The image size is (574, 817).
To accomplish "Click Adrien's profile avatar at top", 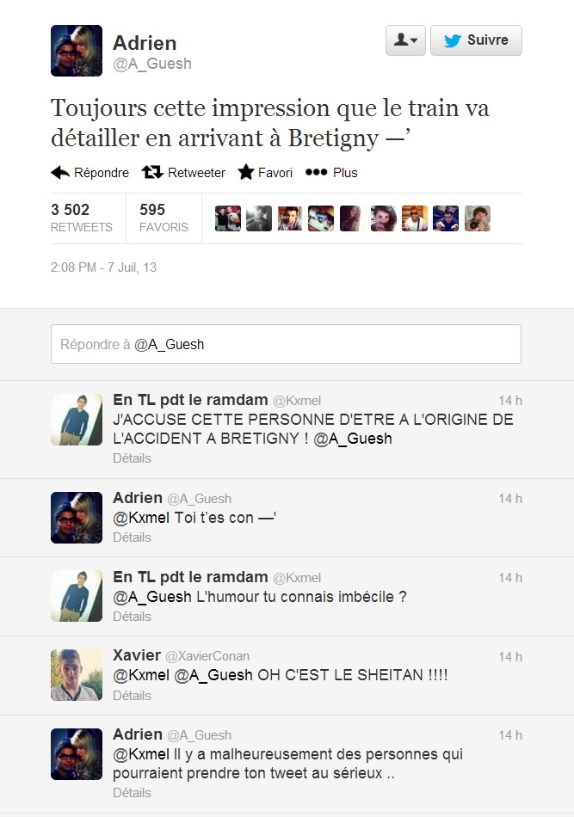I will click(x=77, y=51).
